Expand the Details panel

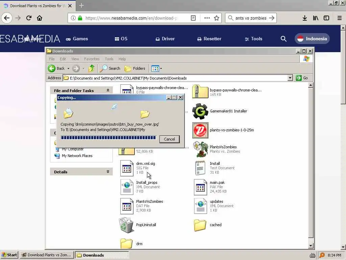pos(108,172)
